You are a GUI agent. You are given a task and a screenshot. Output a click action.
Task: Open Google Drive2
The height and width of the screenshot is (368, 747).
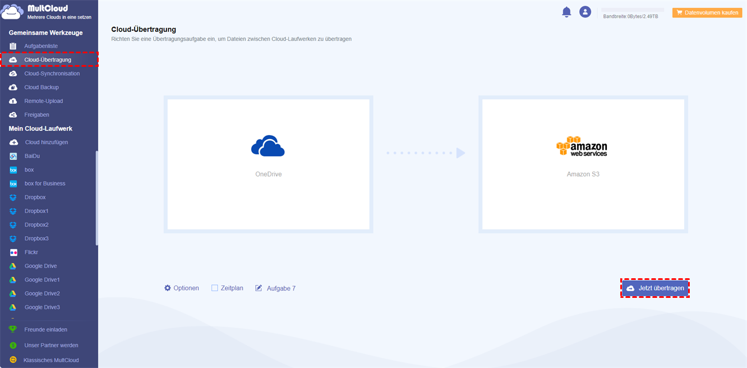click(x=42, y=293)
